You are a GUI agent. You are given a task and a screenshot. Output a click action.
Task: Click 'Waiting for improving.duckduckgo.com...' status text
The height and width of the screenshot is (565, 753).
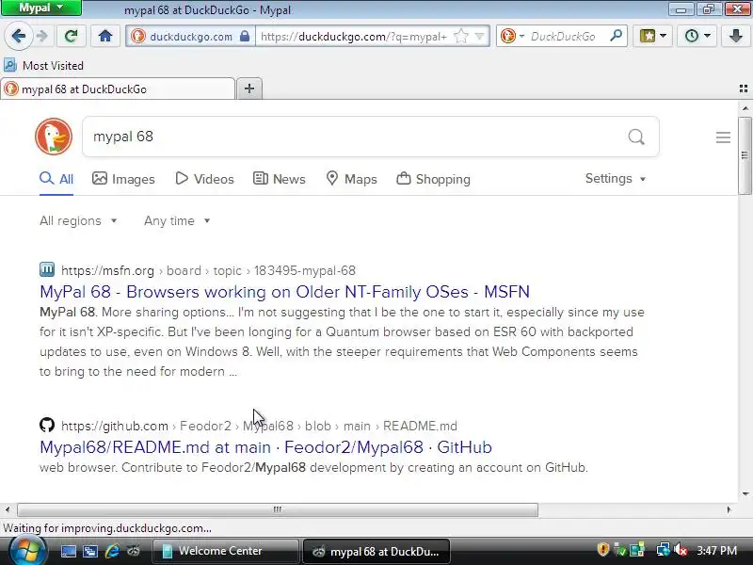coord(107,528)
